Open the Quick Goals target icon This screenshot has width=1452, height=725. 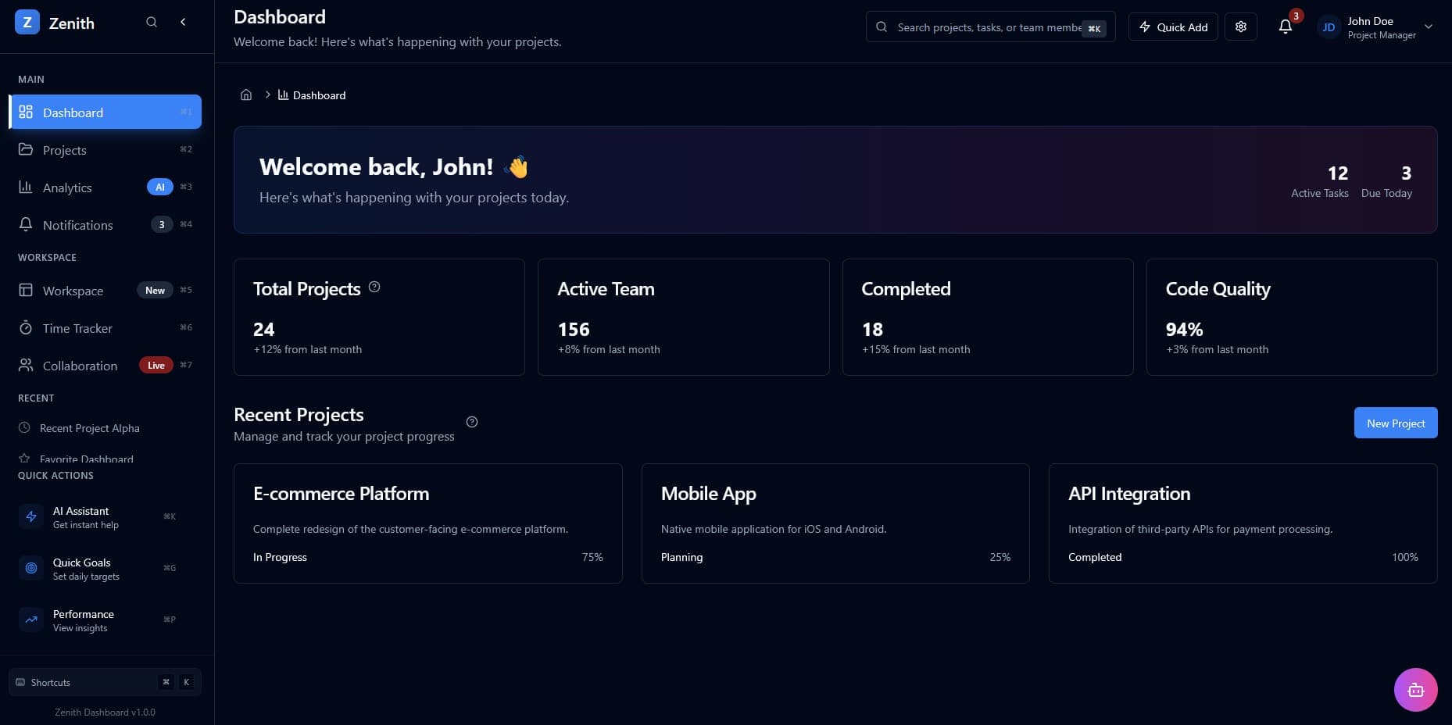(x=31, y=568)
